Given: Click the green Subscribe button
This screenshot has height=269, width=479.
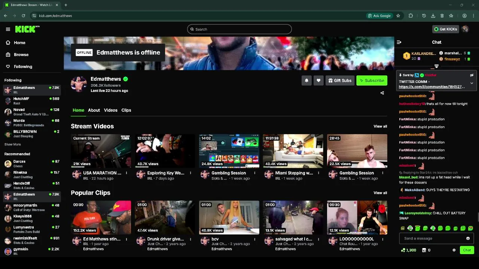Looking at the screenshot, I should 372,80.
